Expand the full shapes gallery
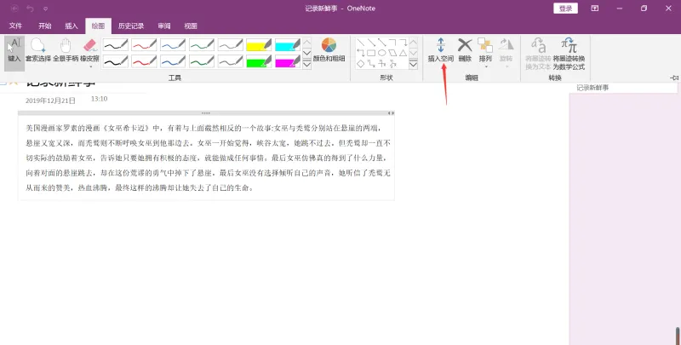Viewport: 681px width, 345px height. click(413, 64)
